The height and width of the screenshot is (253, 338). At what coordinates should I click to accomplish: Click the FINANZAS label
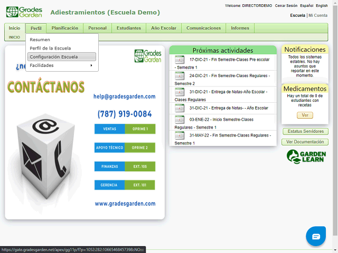point(109,167)
